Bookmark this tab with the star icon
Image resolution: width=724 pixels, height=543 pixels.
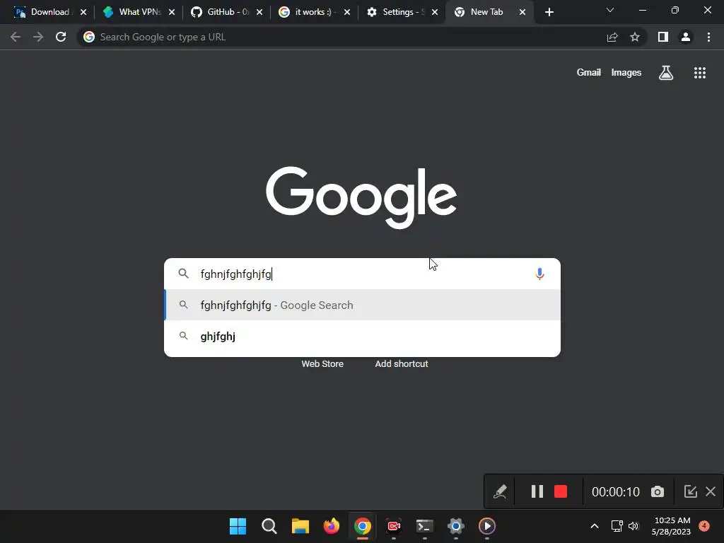(635, 37)
